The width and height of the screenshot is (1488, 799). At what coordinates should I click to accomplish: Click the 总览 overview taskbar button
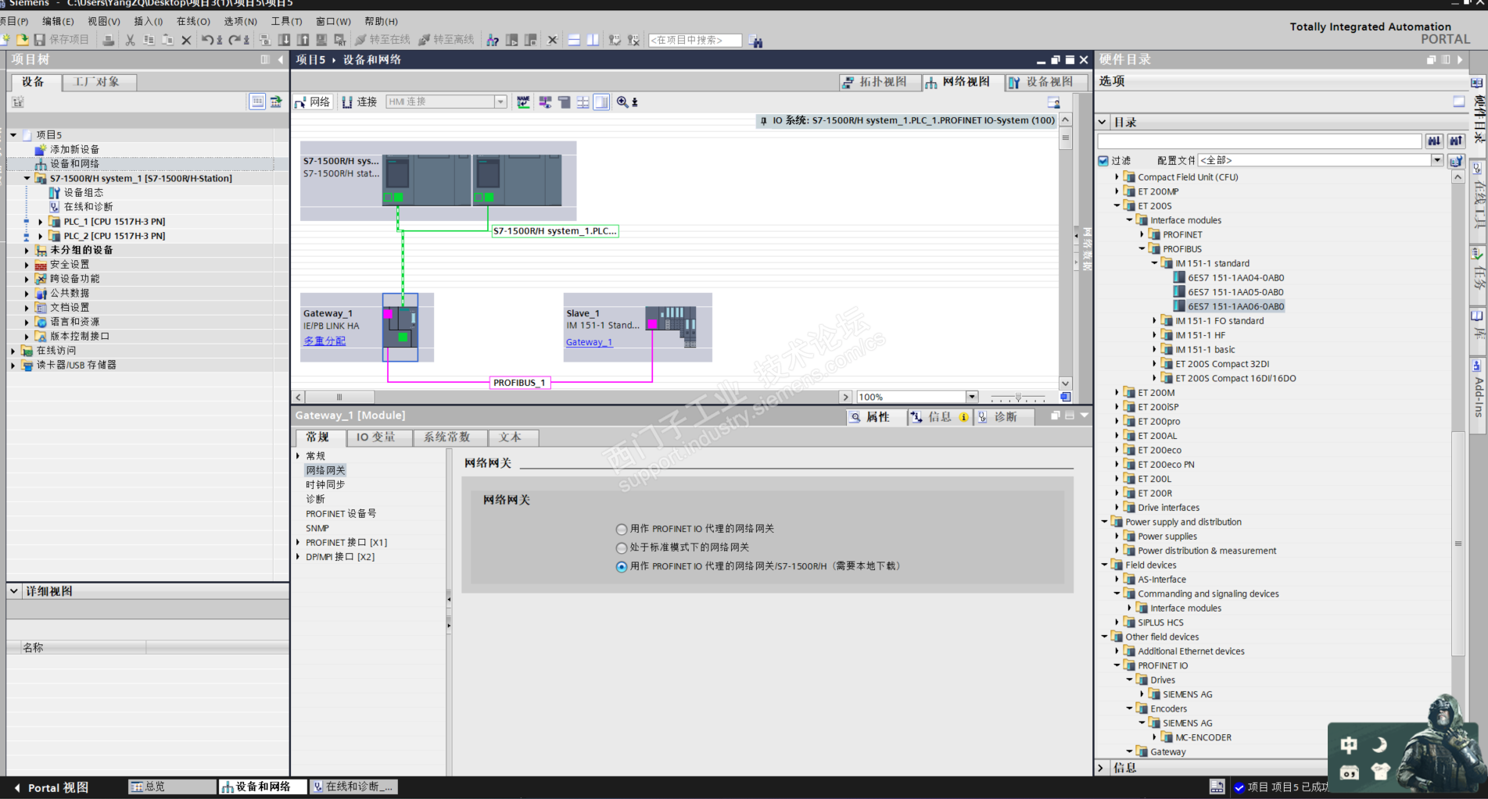(x=172, y=787)
